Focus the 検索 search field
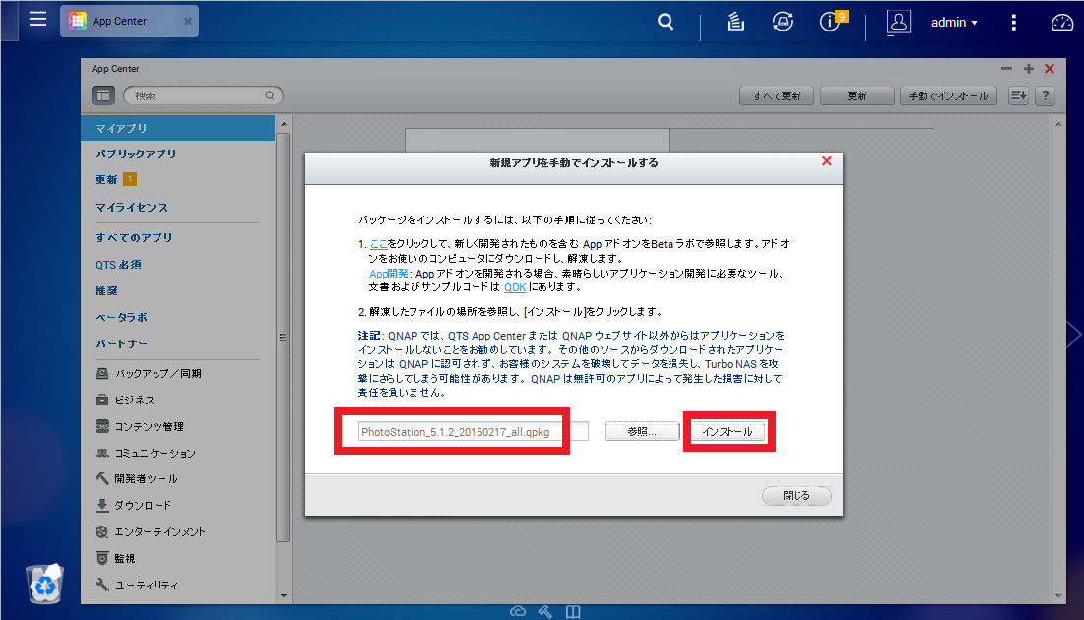 click(203, 95)
